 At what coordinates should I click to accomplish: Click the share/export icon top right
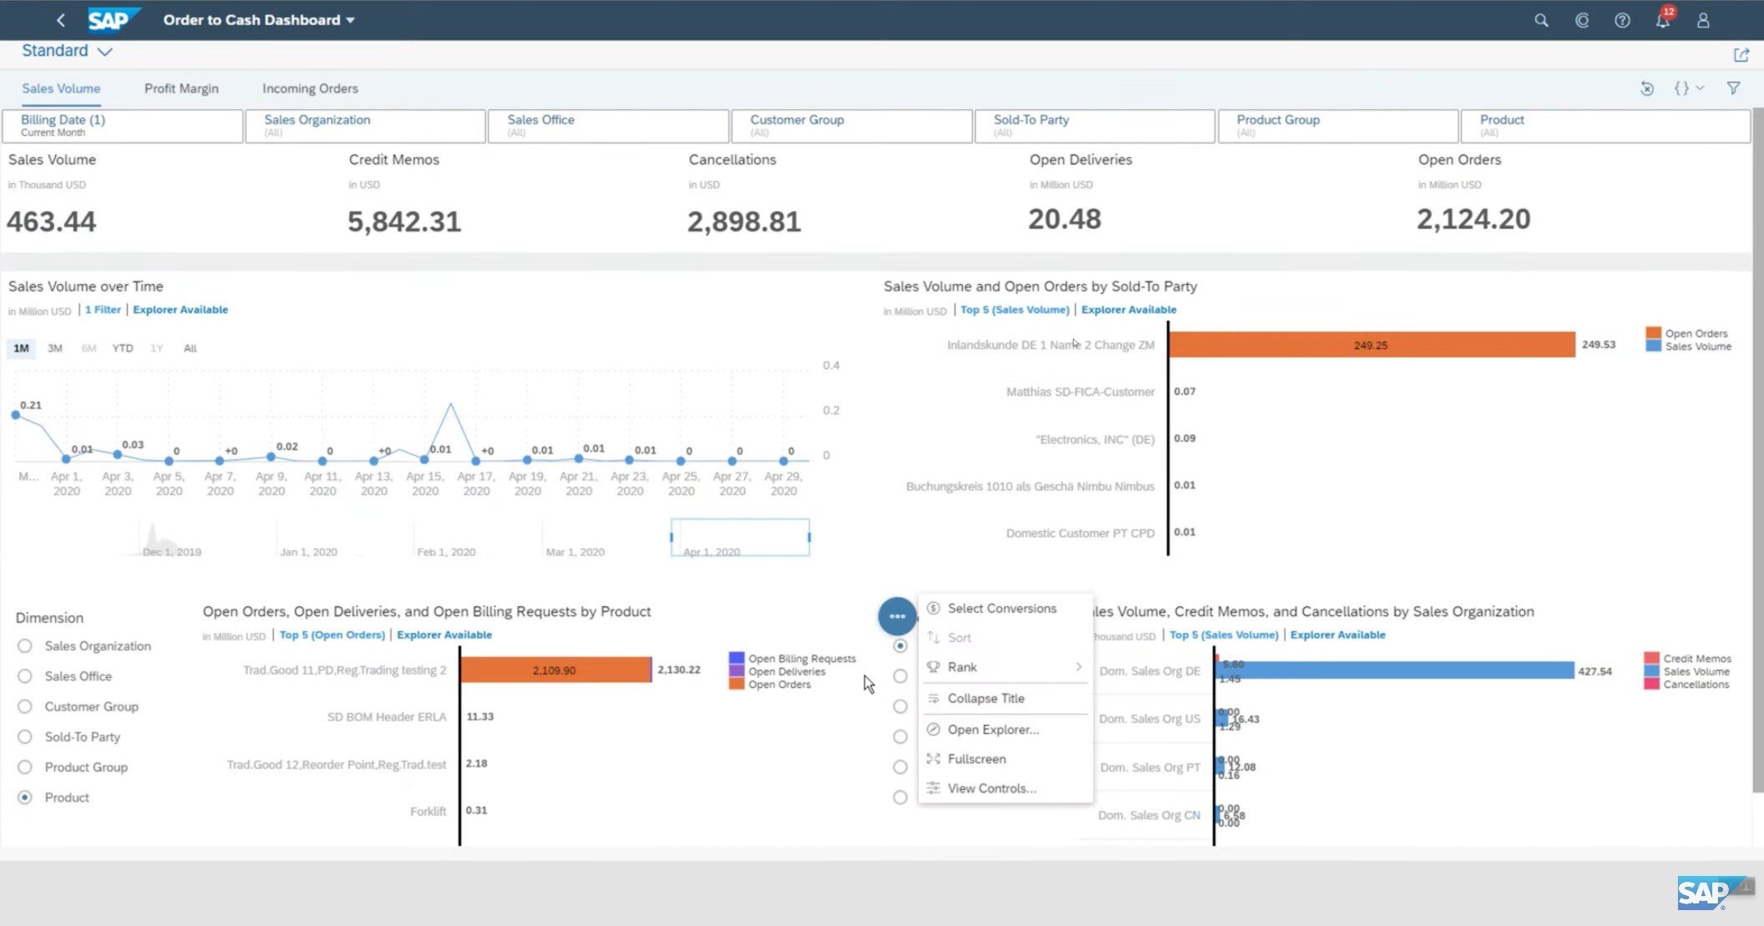(x=1741, y=55)
